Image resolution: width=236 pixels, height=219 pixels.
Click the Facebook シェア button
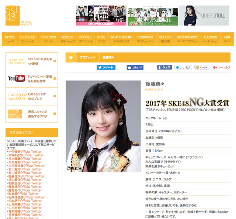tap(164, 67)
